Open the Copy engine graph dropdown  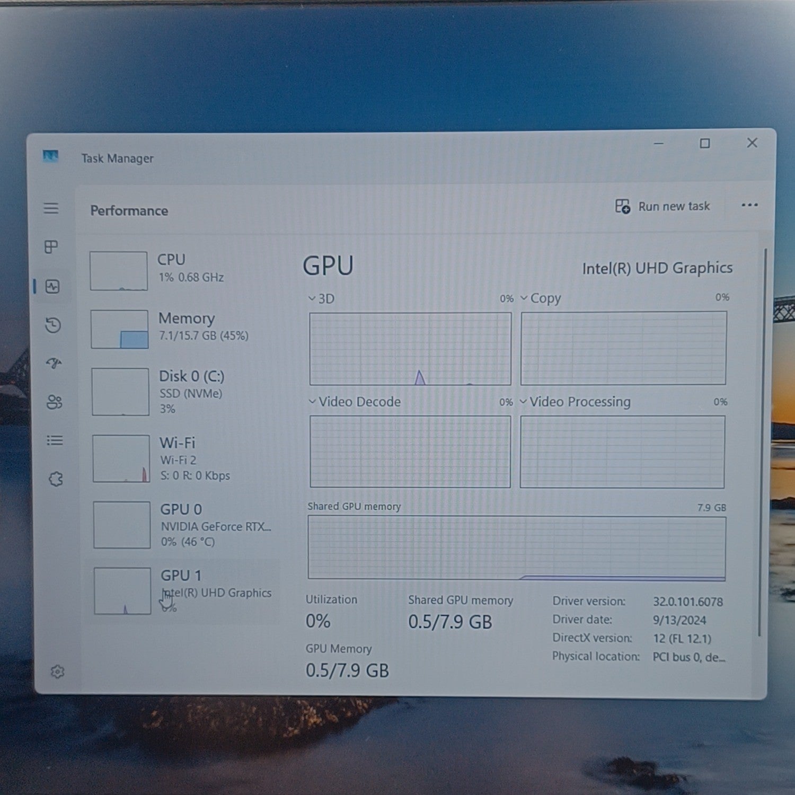click(x=540, y=298)
